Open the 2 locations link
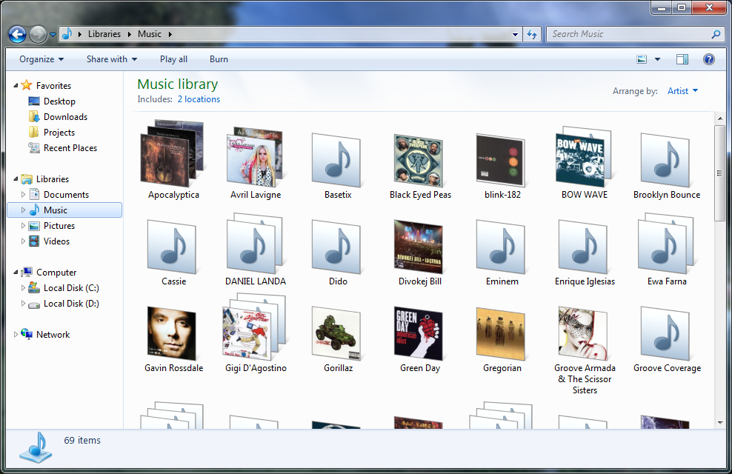The width and height of the screenshot is (732, 474). pos(199,99)
